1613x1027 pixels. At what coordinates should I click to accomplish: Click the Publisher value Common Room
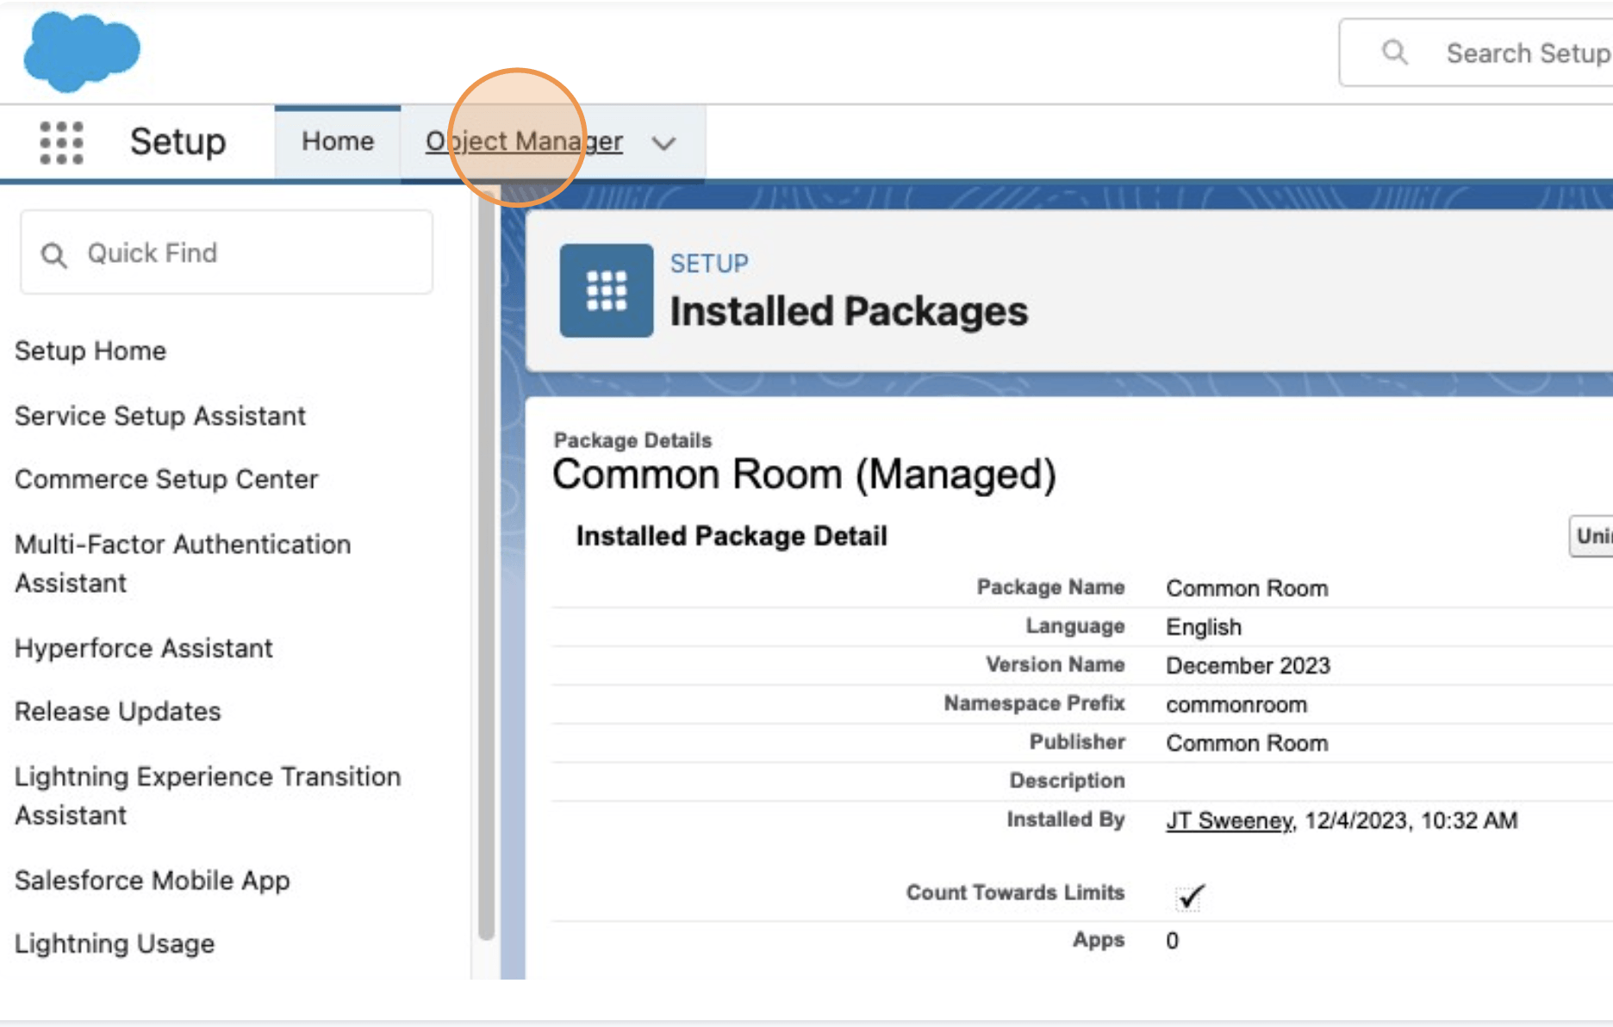pyautogui.click(x=1247, y=744)
